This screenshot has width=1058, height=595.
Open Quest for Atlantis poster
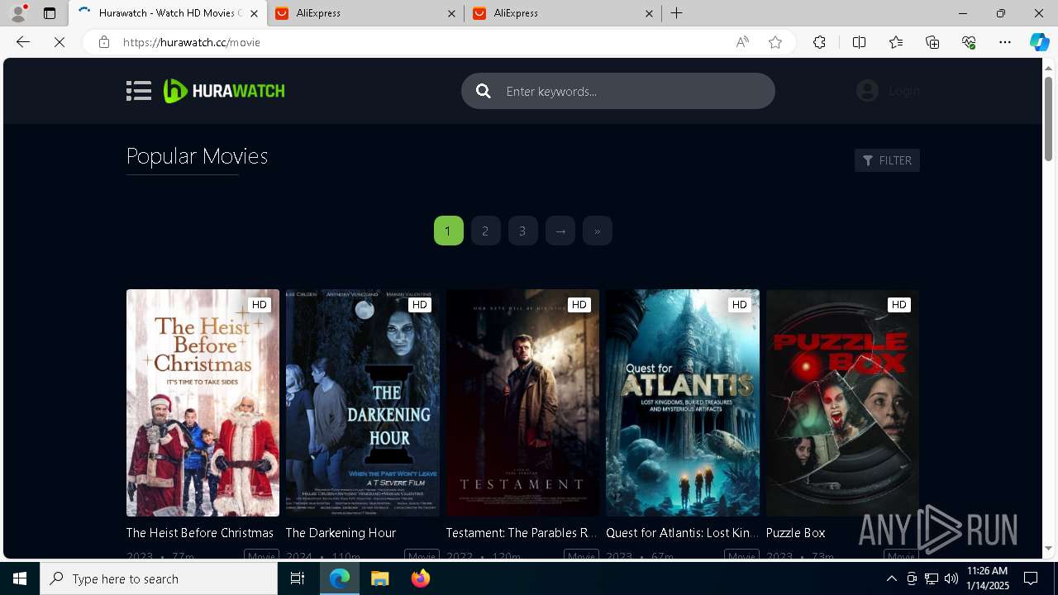tap(683, 402)
